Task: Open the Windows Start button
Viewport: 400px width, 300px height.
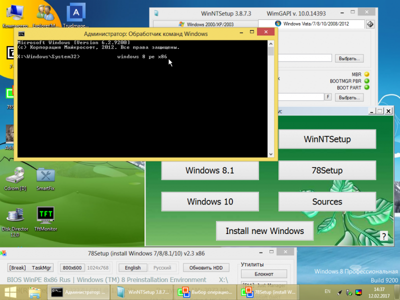Action: click(x=10, y=292)
